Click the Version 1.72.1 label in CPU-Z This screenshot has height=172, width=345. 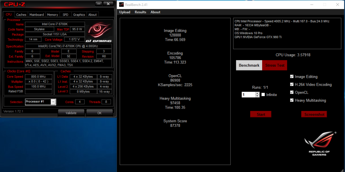pyautogui.click(x=14, y=111)
